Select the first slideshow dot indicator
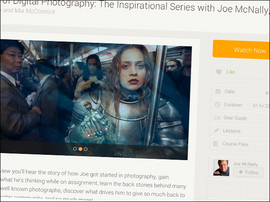 pyautogui.click(x=75, y=149)
